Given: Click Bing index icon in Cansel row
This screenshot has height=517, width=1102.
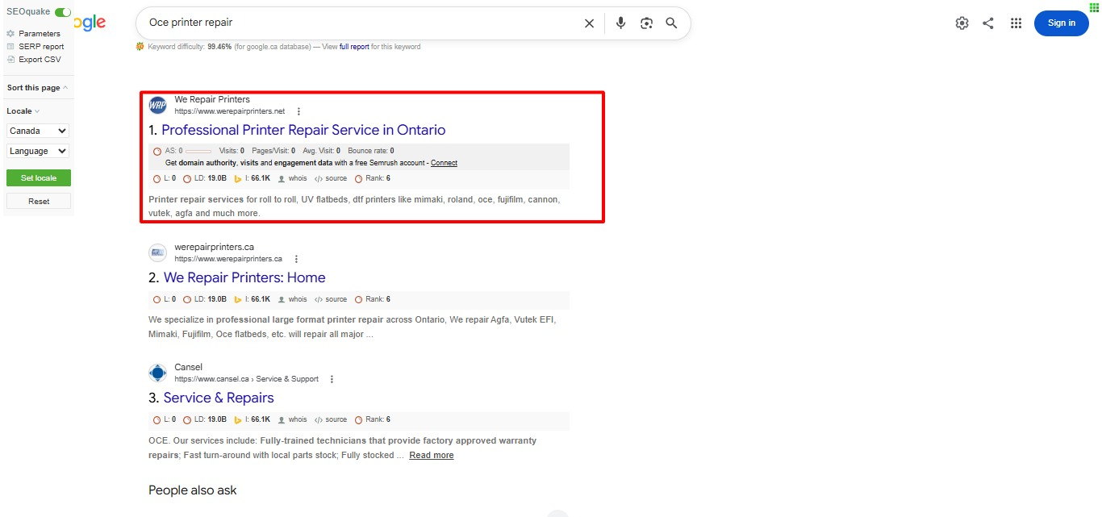Looking at the screenshot, I should pos(238,419).
